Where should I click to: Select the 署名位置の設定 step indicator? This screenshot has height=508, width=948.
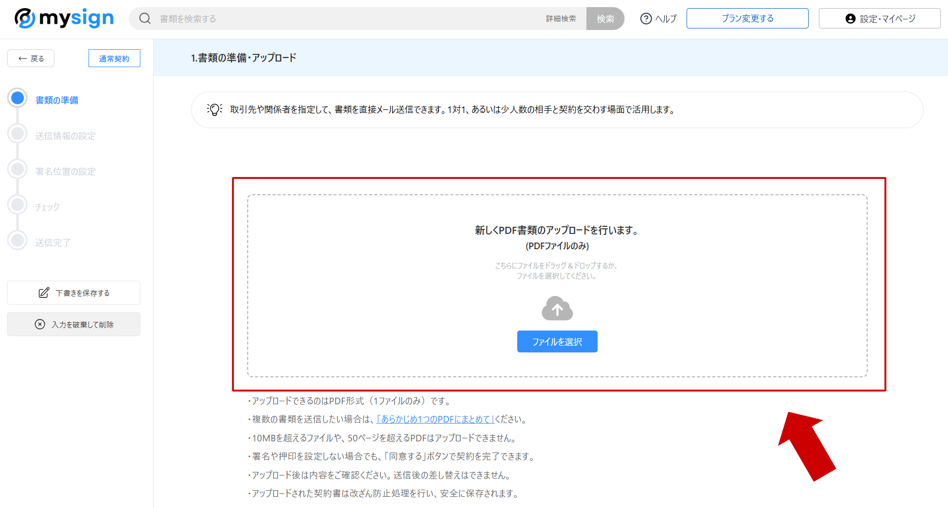[x=18, y=169]
